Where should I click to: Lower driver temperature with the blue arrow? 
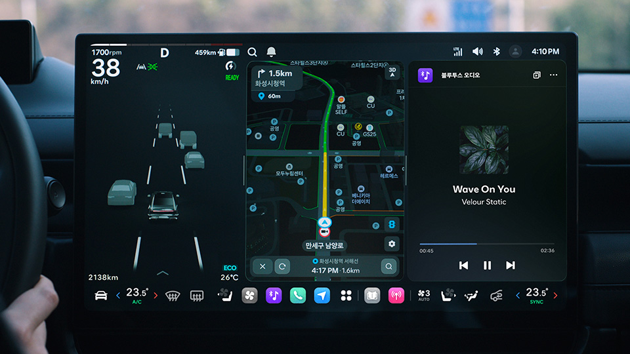tap(118, 296)
